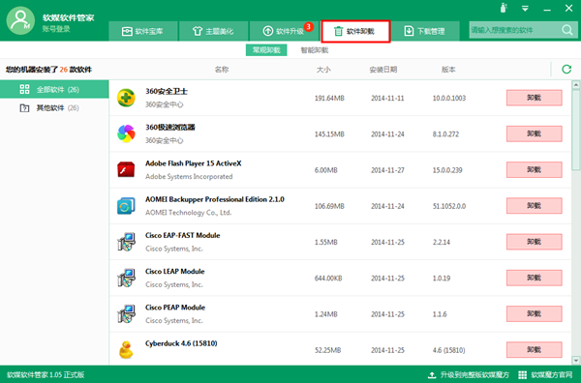Switch to the 主题美化 tab
Screen dimensions: 581x383
213,31
